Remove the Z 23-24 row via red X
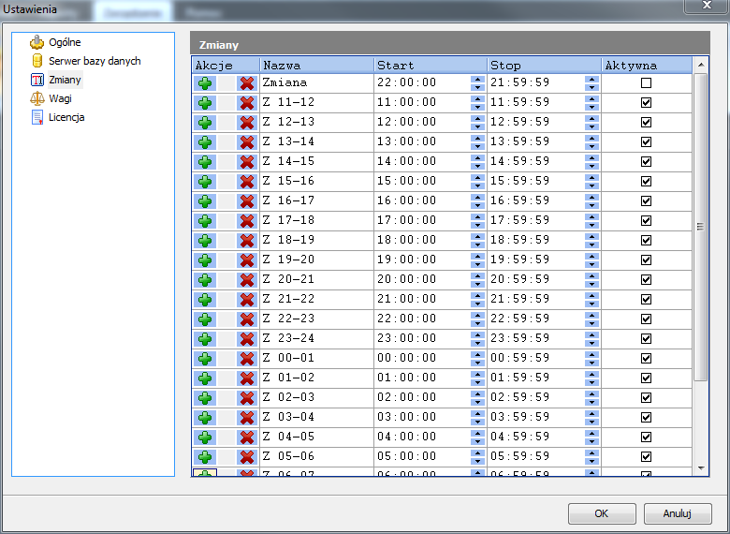 [247, 338]
